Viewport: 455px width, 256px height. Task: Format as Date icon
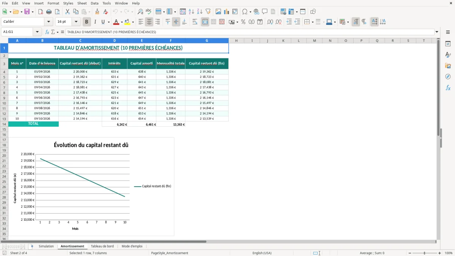point(260,22)
